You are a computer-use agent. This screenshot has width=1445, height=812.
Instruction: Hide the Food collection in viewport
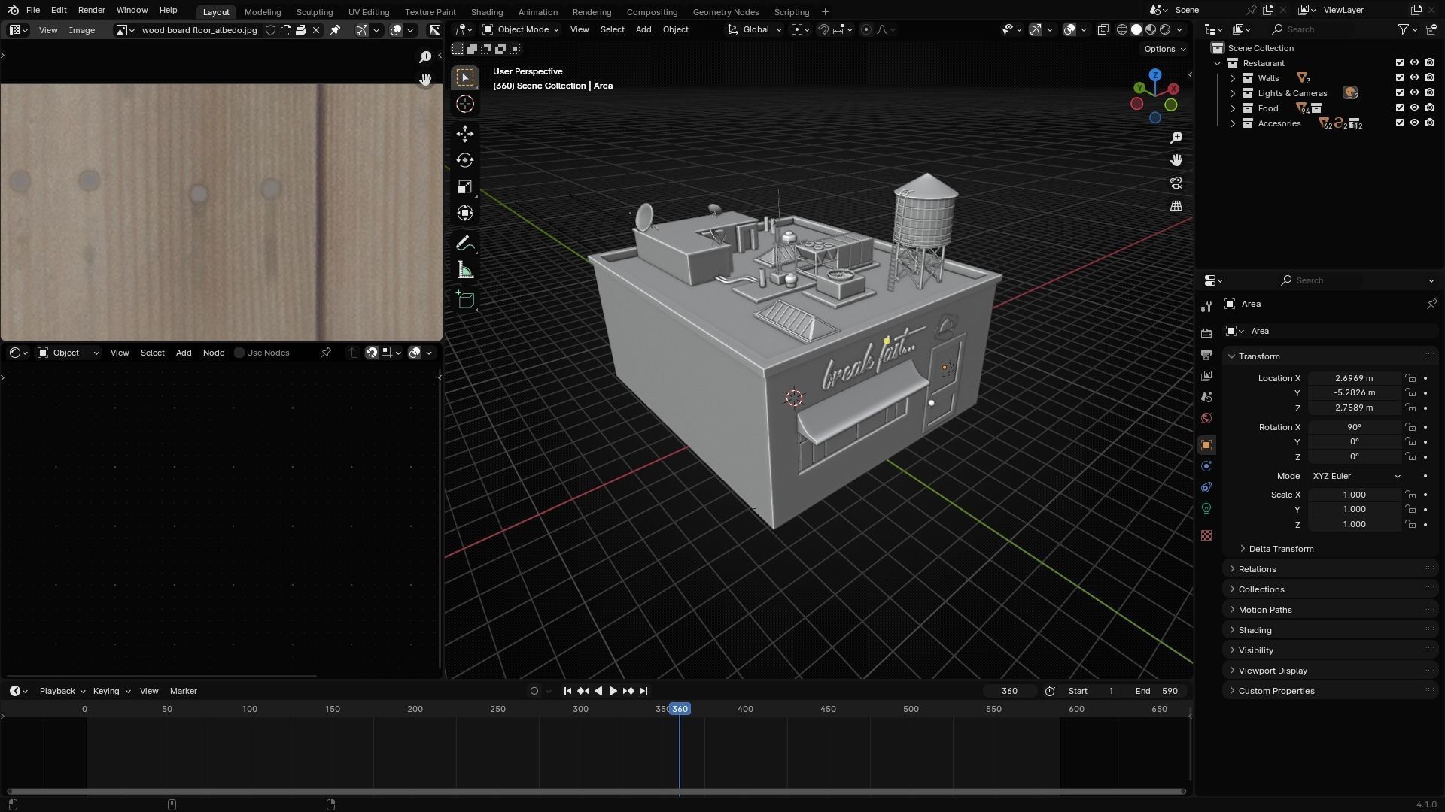(x=1414, y=108)
